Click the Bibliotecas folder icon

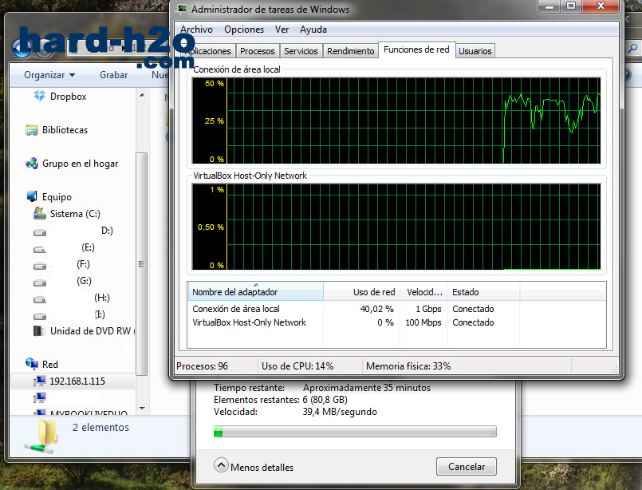point(32,130)
